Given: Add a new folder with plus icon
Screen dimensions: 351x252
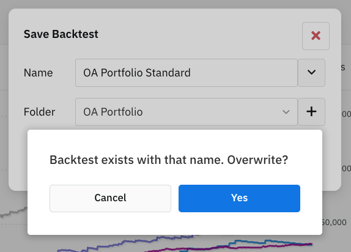Looking at the screenshot, I should [311, 111].
